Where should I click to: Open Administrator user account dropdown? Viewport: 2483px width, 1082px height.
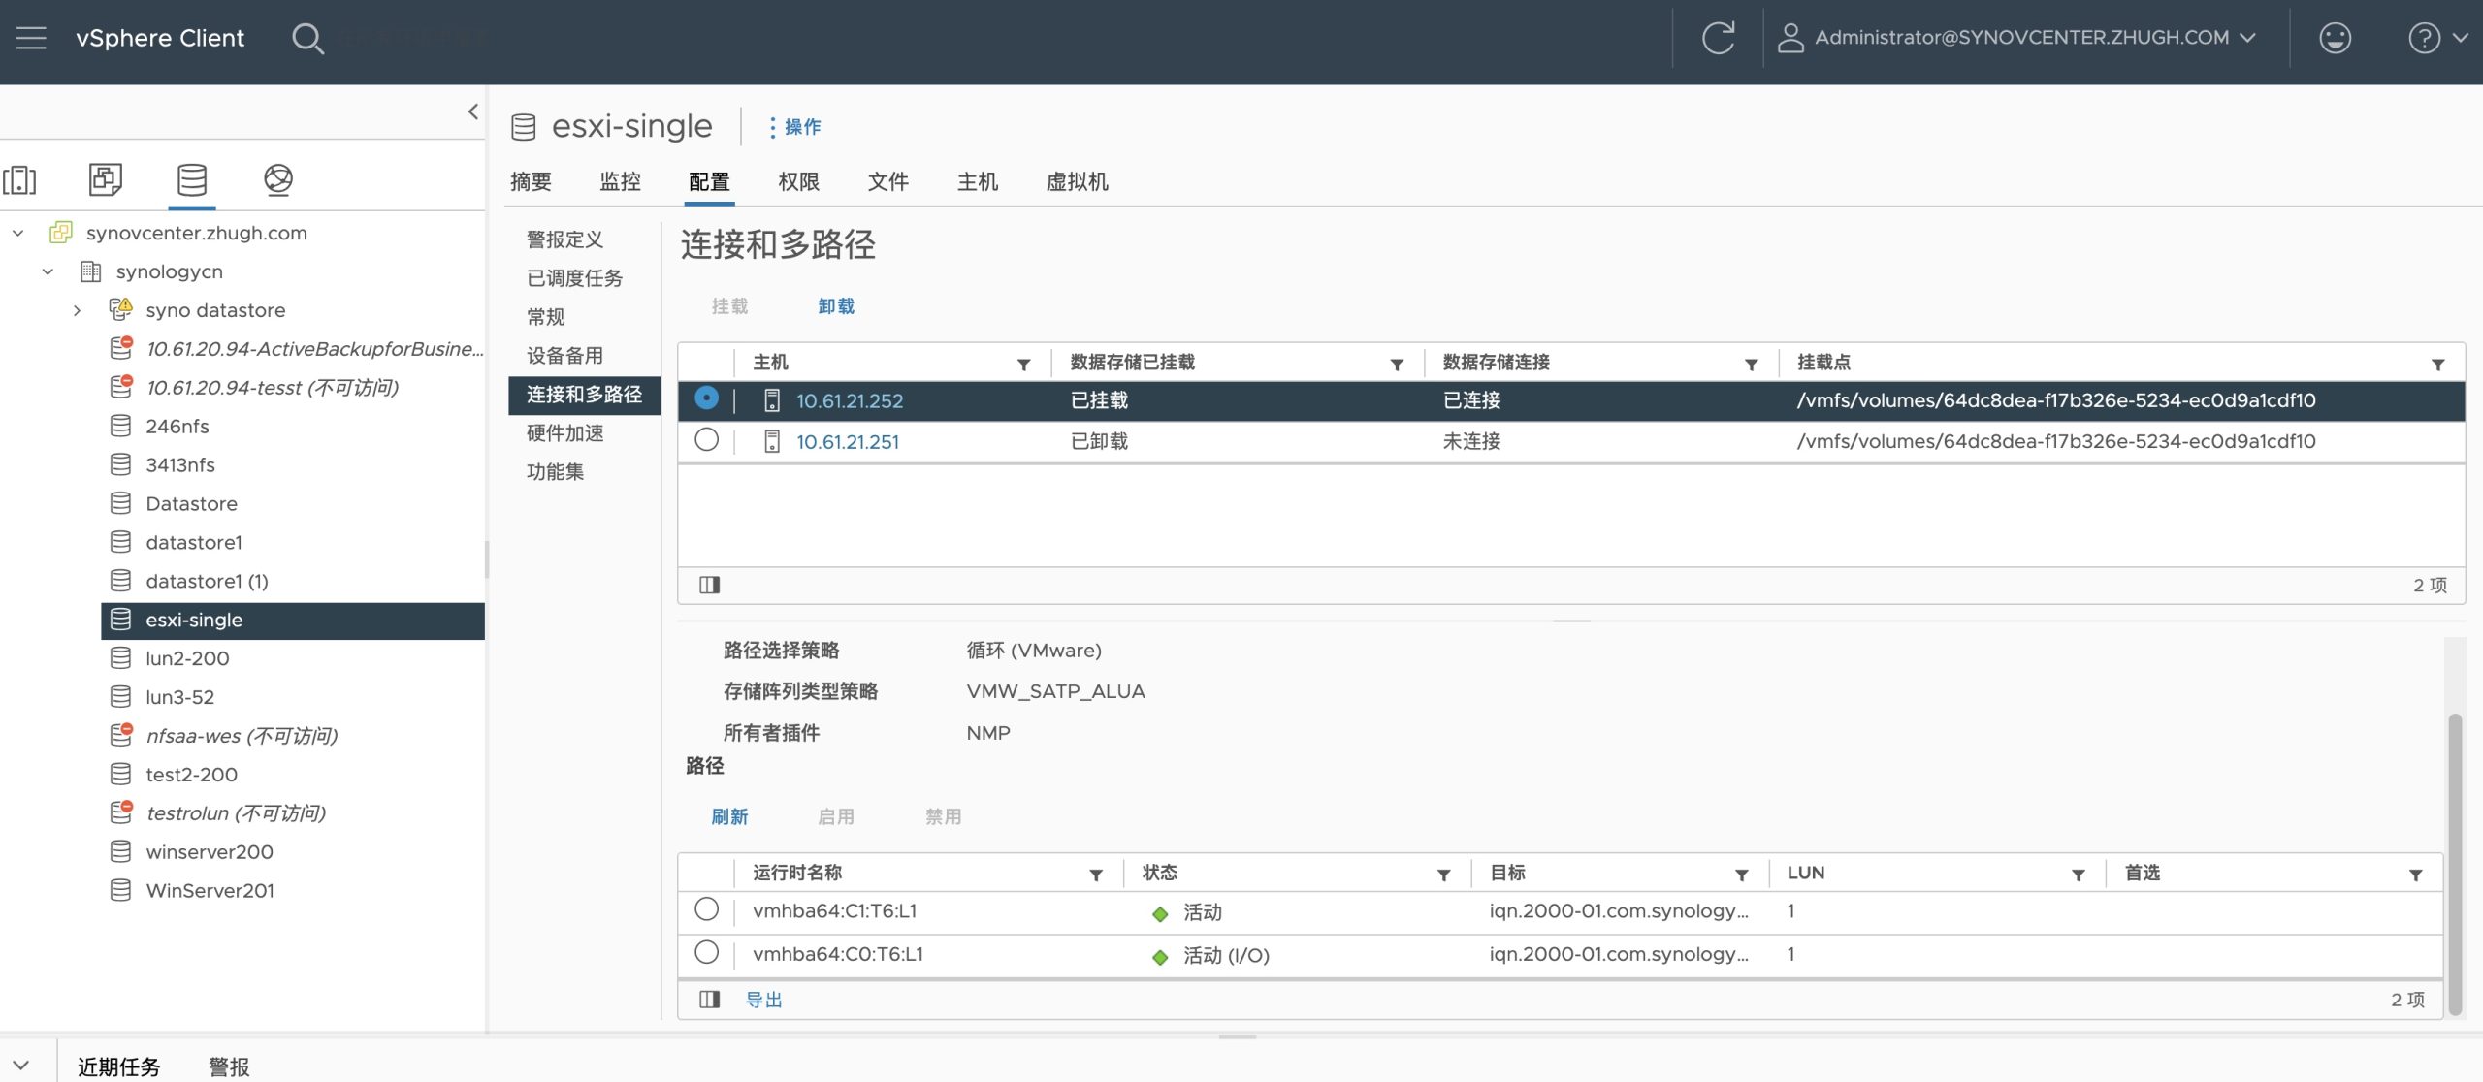pos(2016,38)
